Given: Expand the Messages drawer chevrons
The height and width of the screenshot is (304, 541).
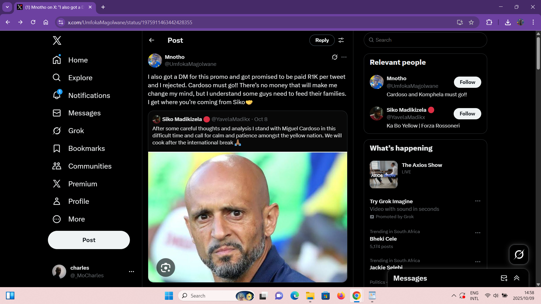Looking at the screenshot, I should [x=516, y=278].
